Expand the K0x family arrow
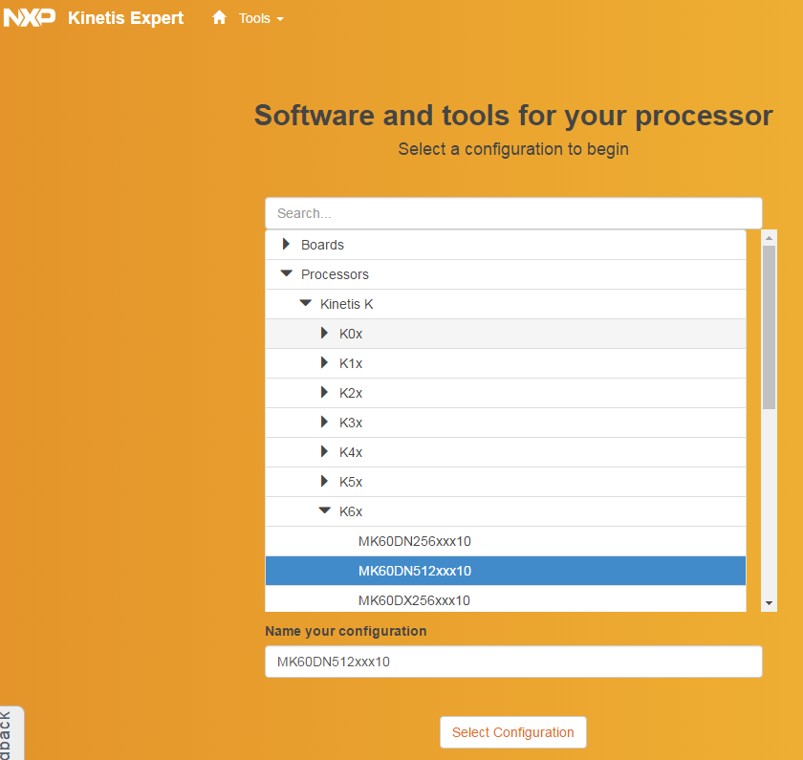This screenshot has height=760, width=803. [324, 333]
